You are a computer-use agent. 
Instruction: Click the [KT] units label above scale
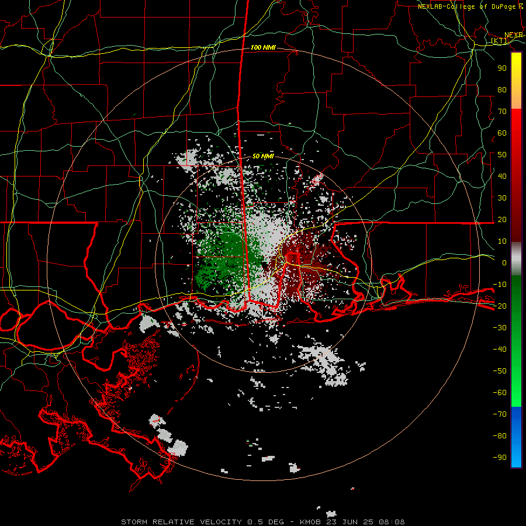(500, 40)
